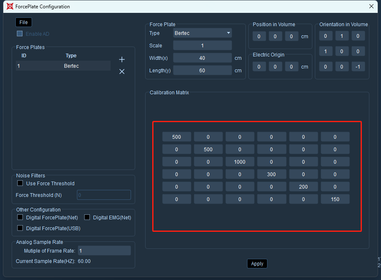Click the Mutiple of Frame Rate field
This screenshot has height=280, width=381.
coord(104,251)
